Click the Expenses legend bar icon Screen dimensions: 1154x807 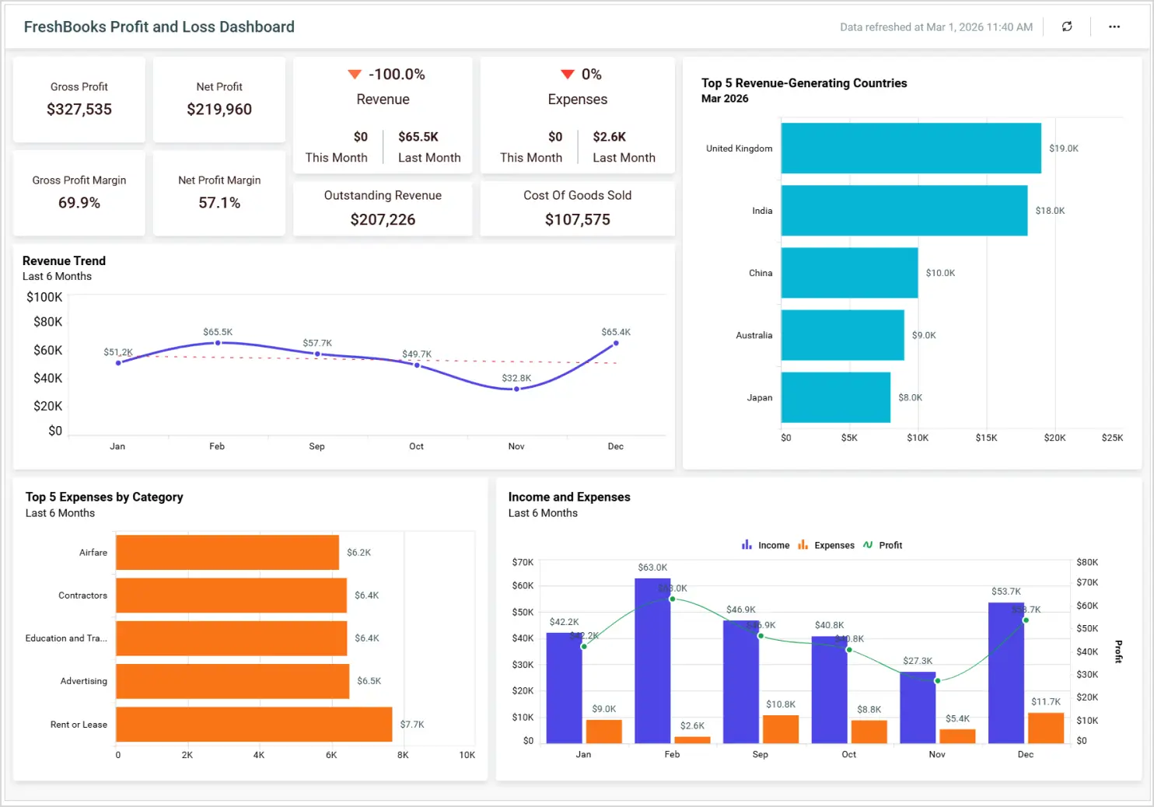click(803, 545)
